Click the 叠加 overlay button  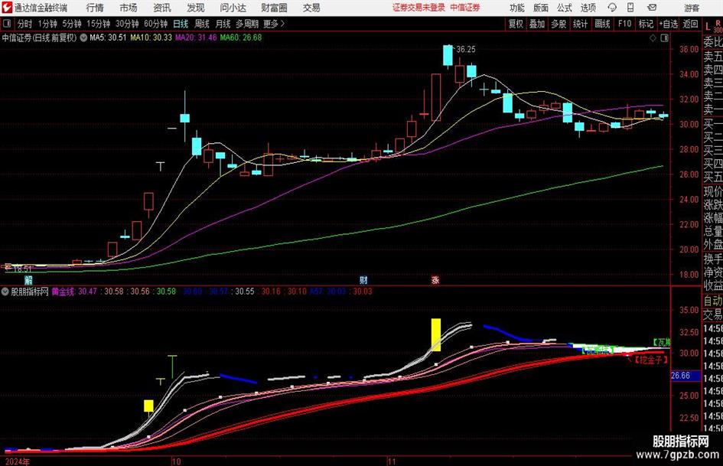point(537,24)
